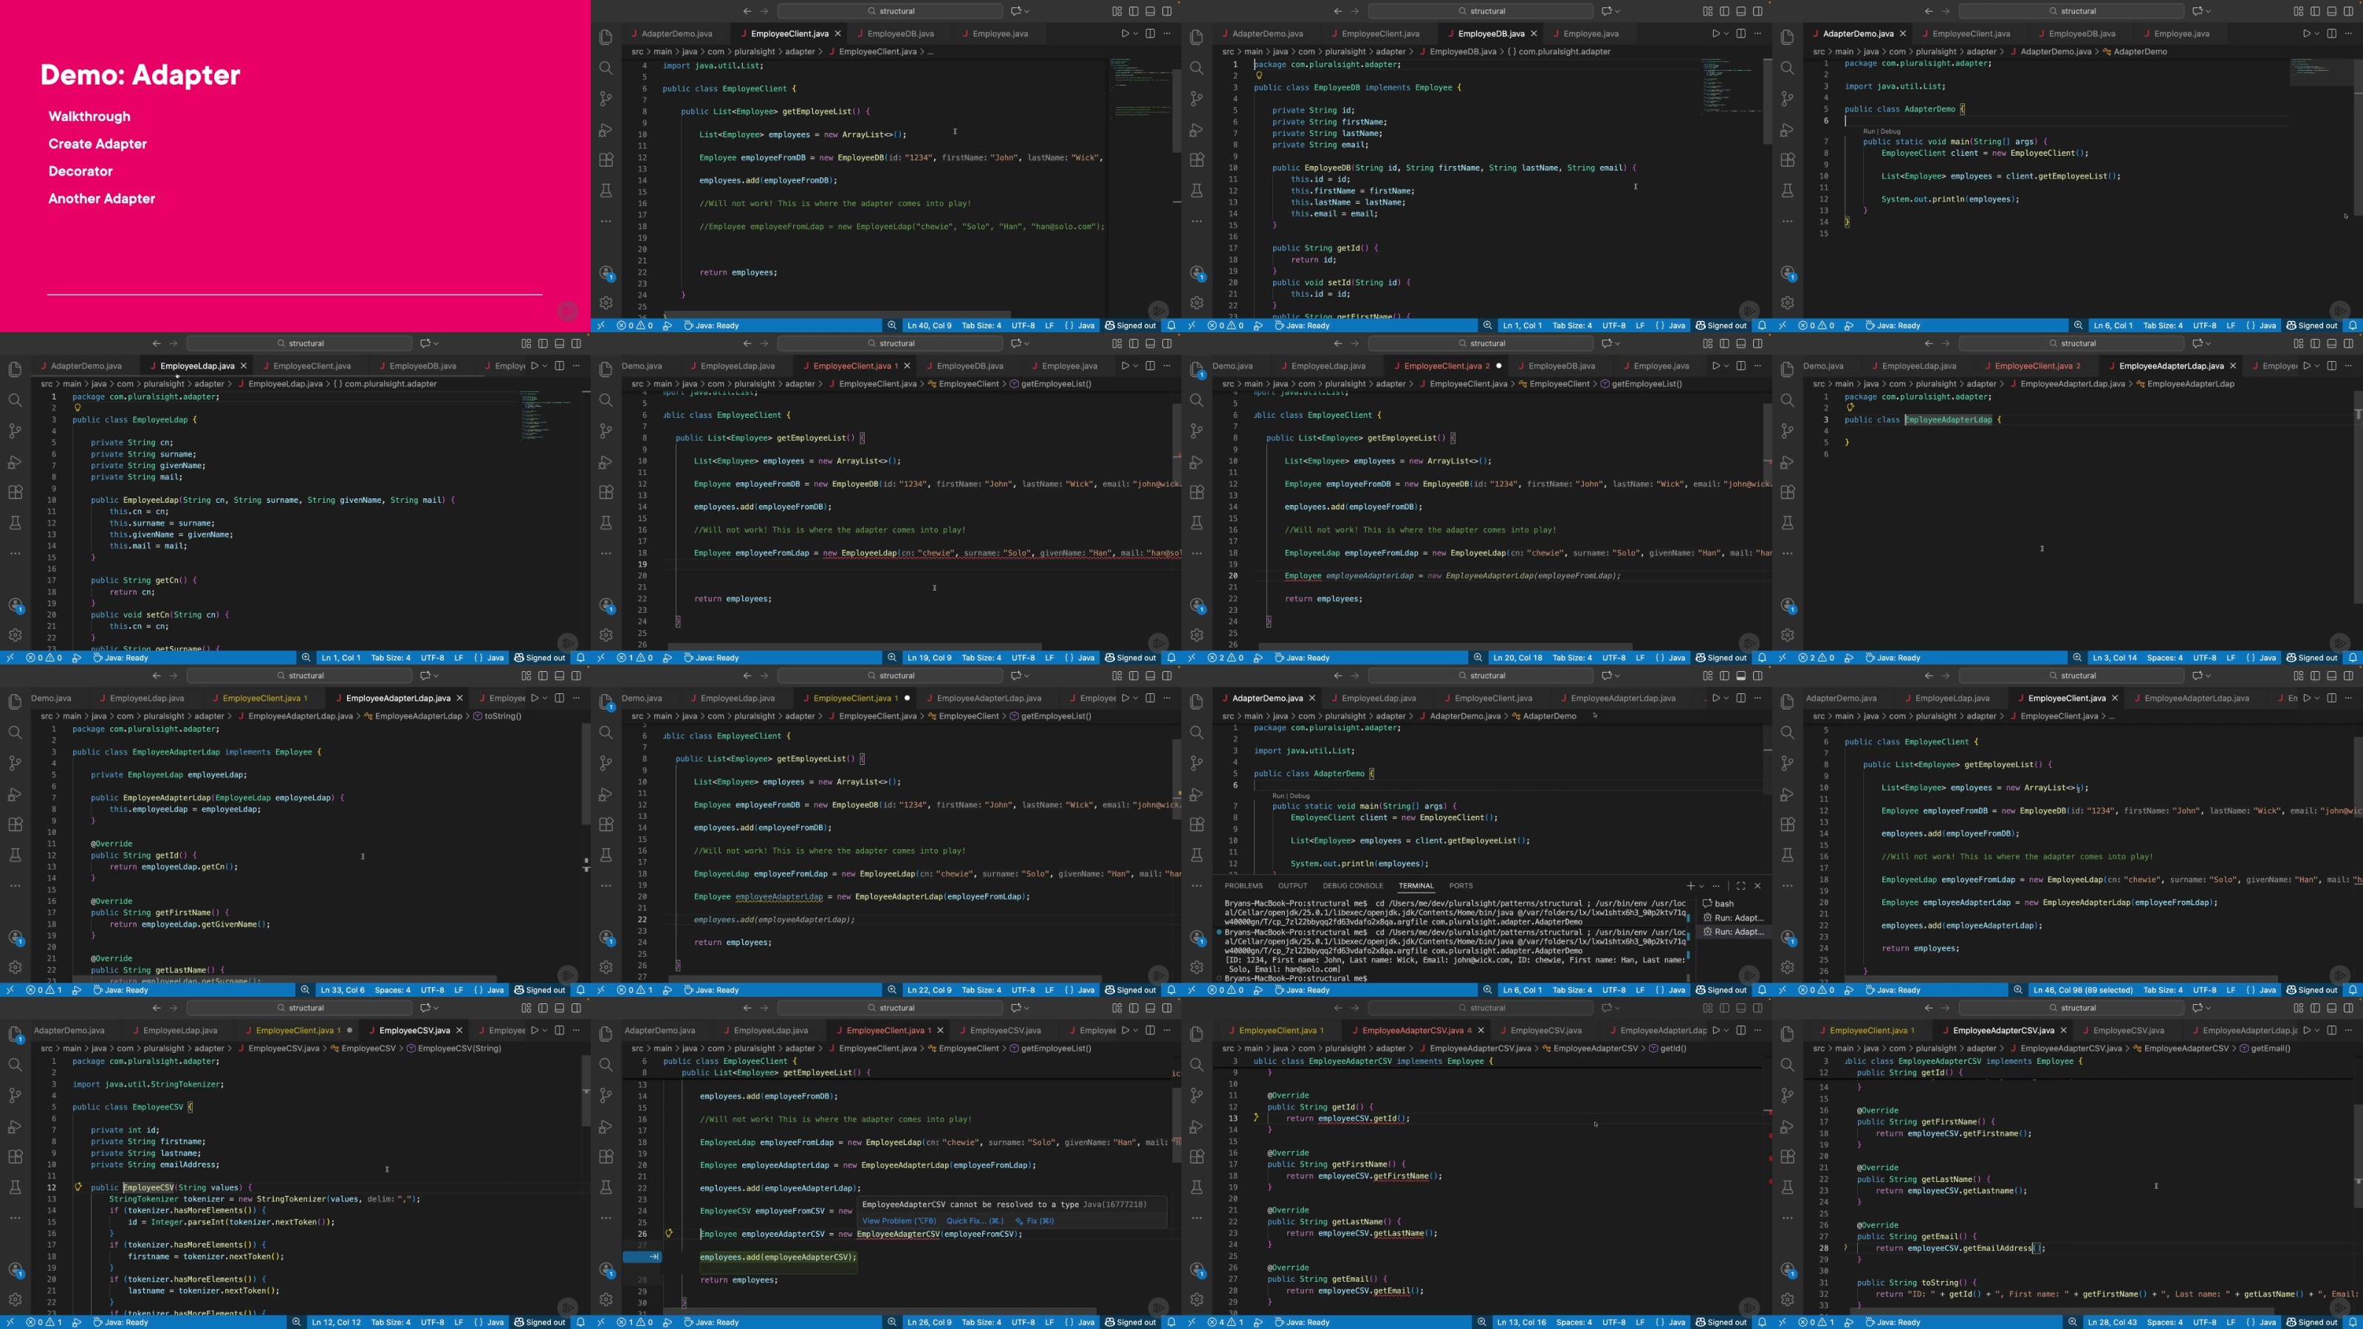
Task: Click the plus icon to add a terminal
Action: [x=1690, y=886]
